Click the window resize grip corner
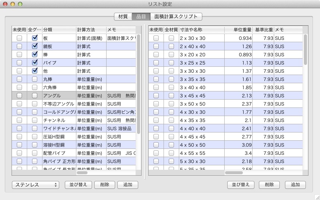 tap(317, 197)
